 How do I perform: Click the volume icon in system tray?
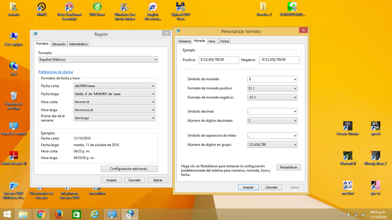tap(349, 215)
